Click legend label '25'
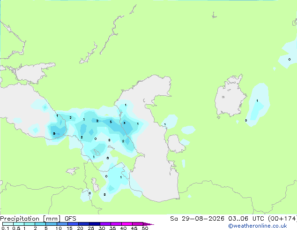Viewport: 297px width, 230px height. click(91, 228)
